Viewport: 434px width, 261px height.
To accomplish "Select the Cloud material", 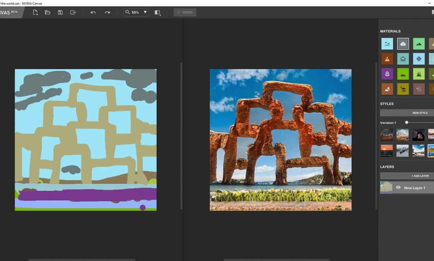I will [403, 44].
